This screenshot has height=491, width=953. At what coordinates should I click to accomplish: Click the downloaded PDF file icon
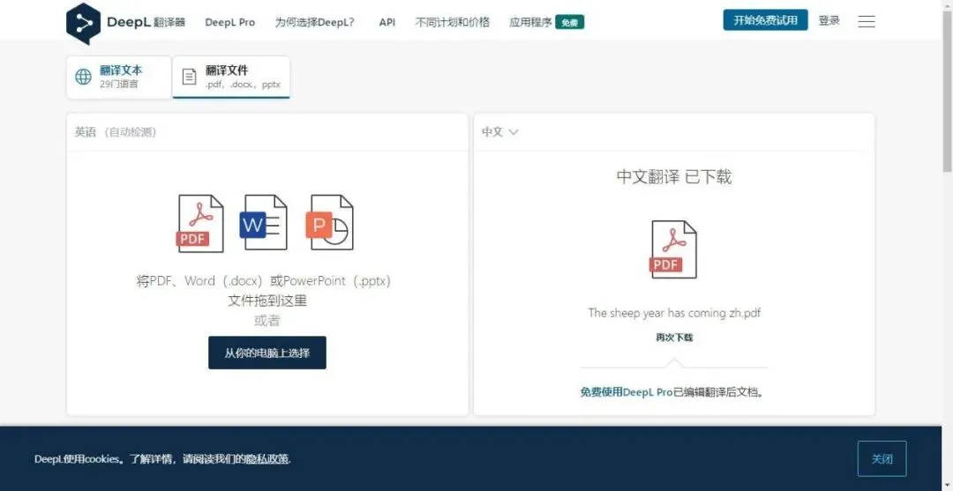[673, 249]
